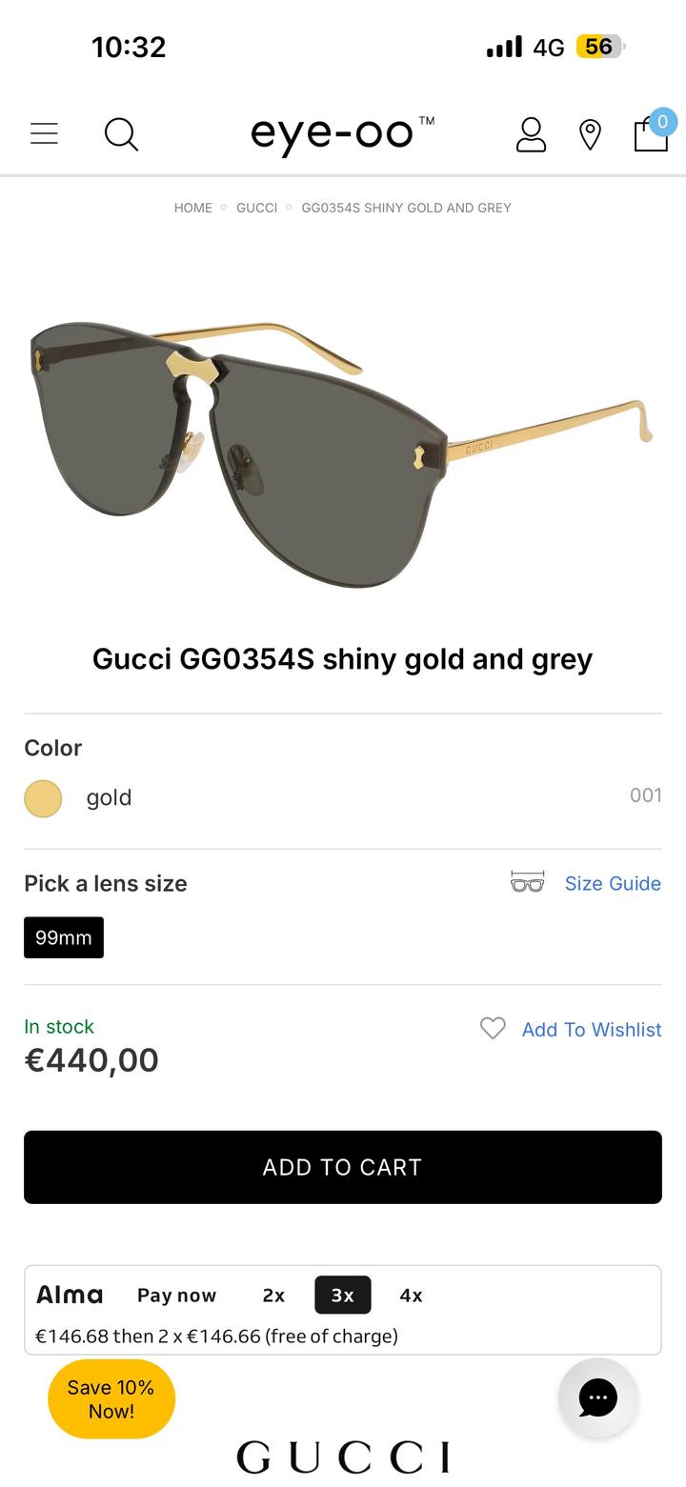The image size is (686, 1487).
Task: Open the live chat bubble
Action: (x=597, y=1397)
